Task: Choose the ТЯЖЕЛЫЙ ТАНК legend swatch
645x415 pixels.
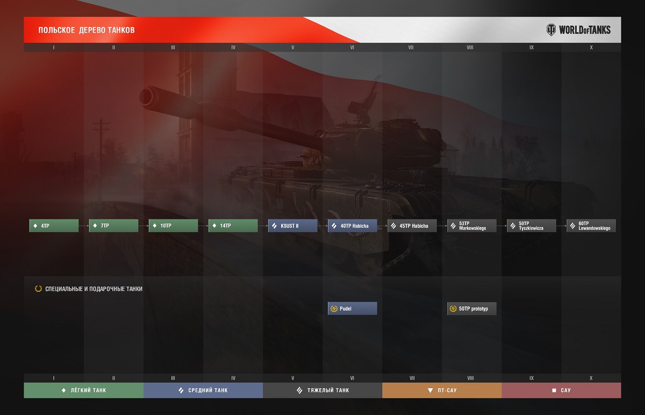Action: click(x=322, y=390)
